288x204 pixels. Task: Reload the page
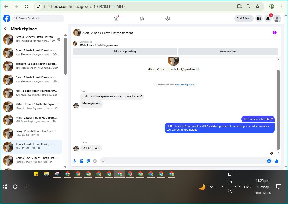pyautogui.click(x=26, y=6)
